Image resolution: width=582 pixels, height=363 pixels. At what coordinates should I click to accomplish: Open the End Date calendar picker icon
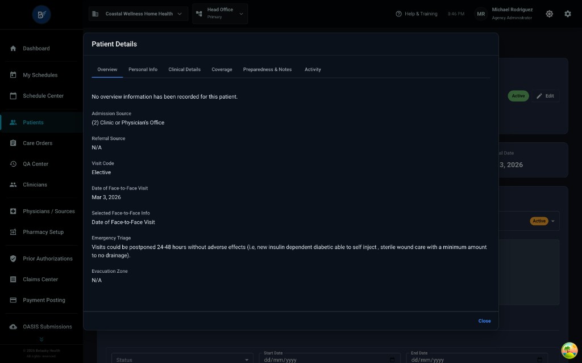pos(540,360)
